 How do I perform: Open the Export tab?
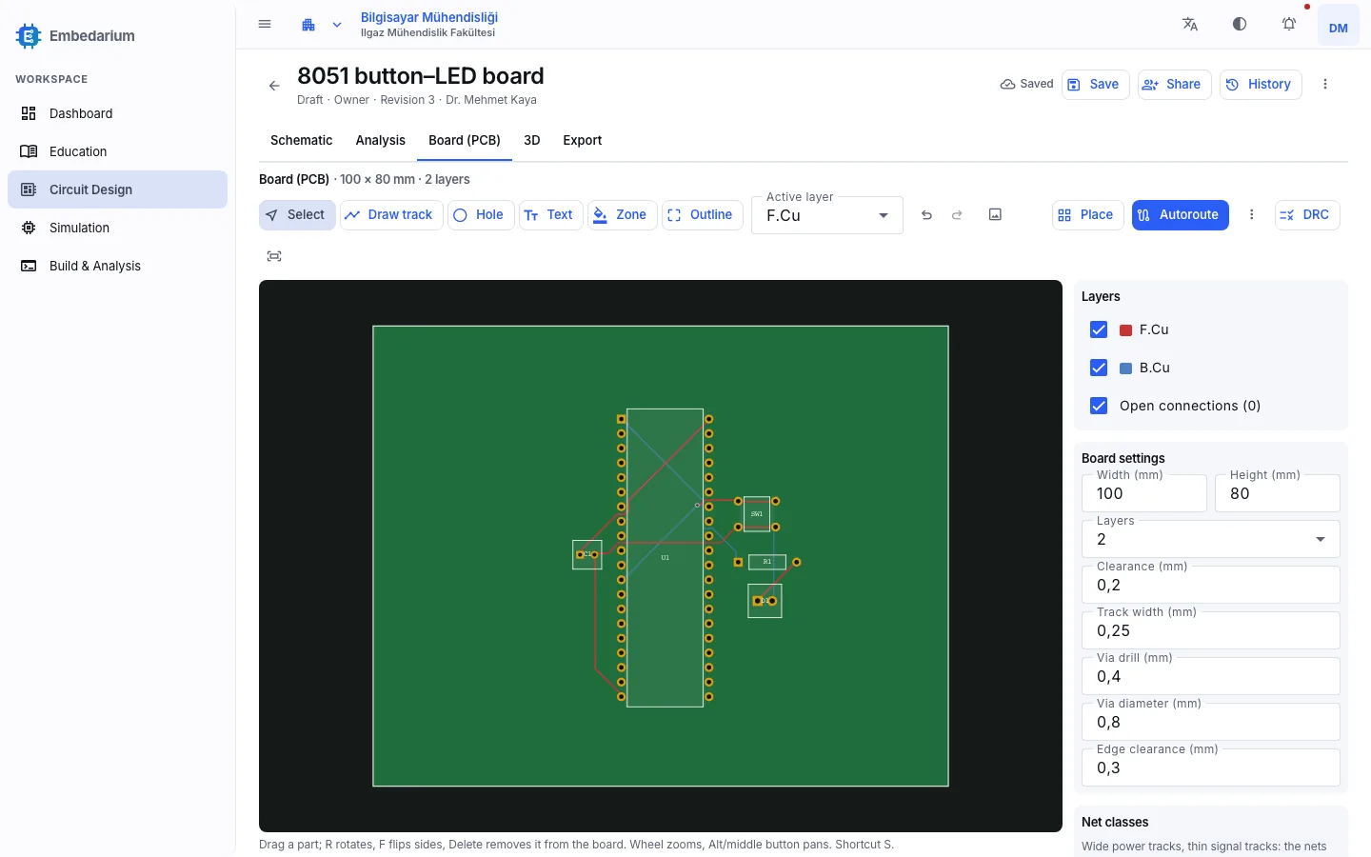coord(583,140)
